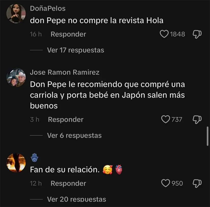This screenshot has height=207, width=210.
Task: Open the DoñaPelos username link
Action: (48, 8)
